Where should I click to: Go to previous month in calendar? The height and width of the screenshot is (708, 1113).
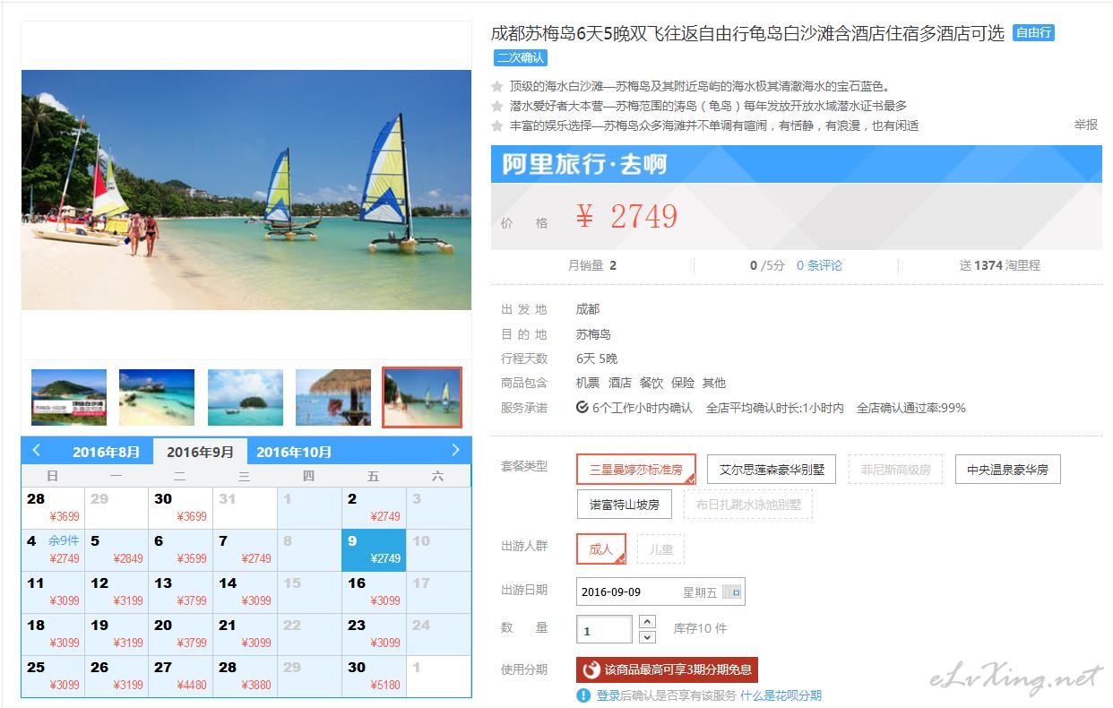tap(36, 450)
